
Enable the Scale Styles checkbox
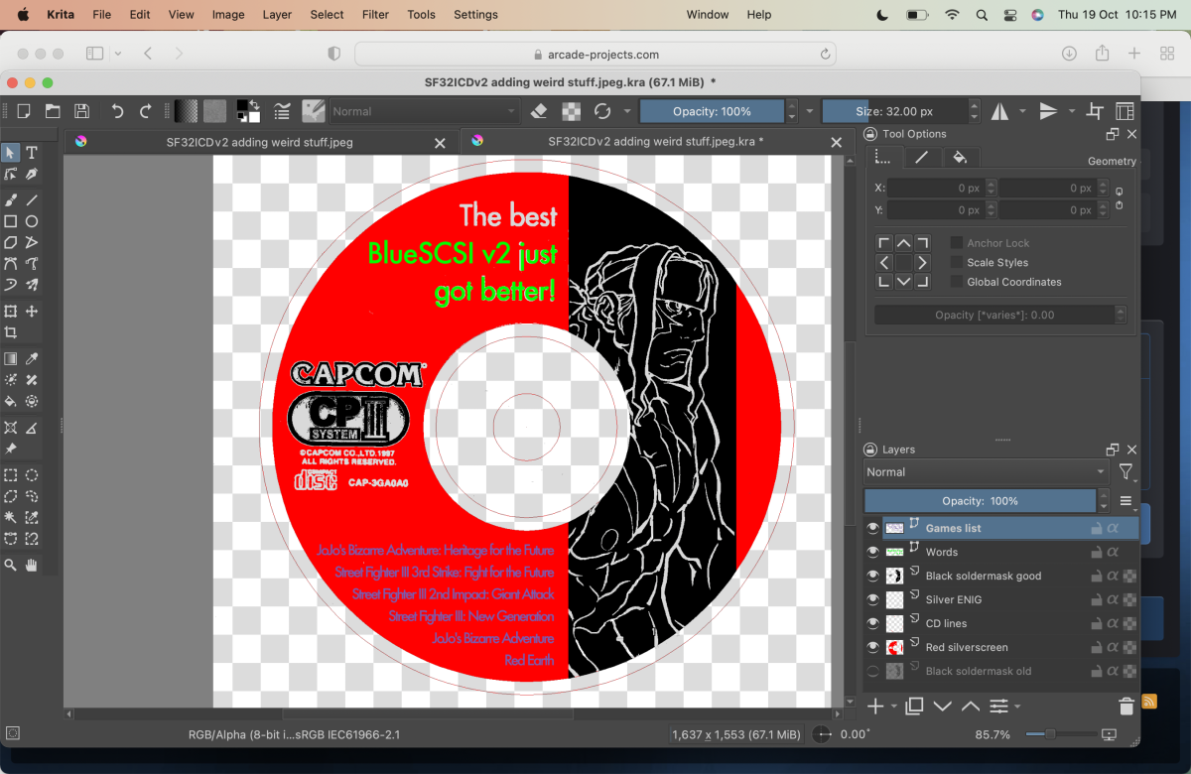coord(957,262)
